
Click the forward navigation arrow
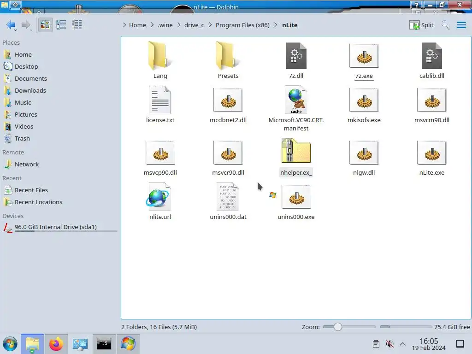(x=26, y=25)
